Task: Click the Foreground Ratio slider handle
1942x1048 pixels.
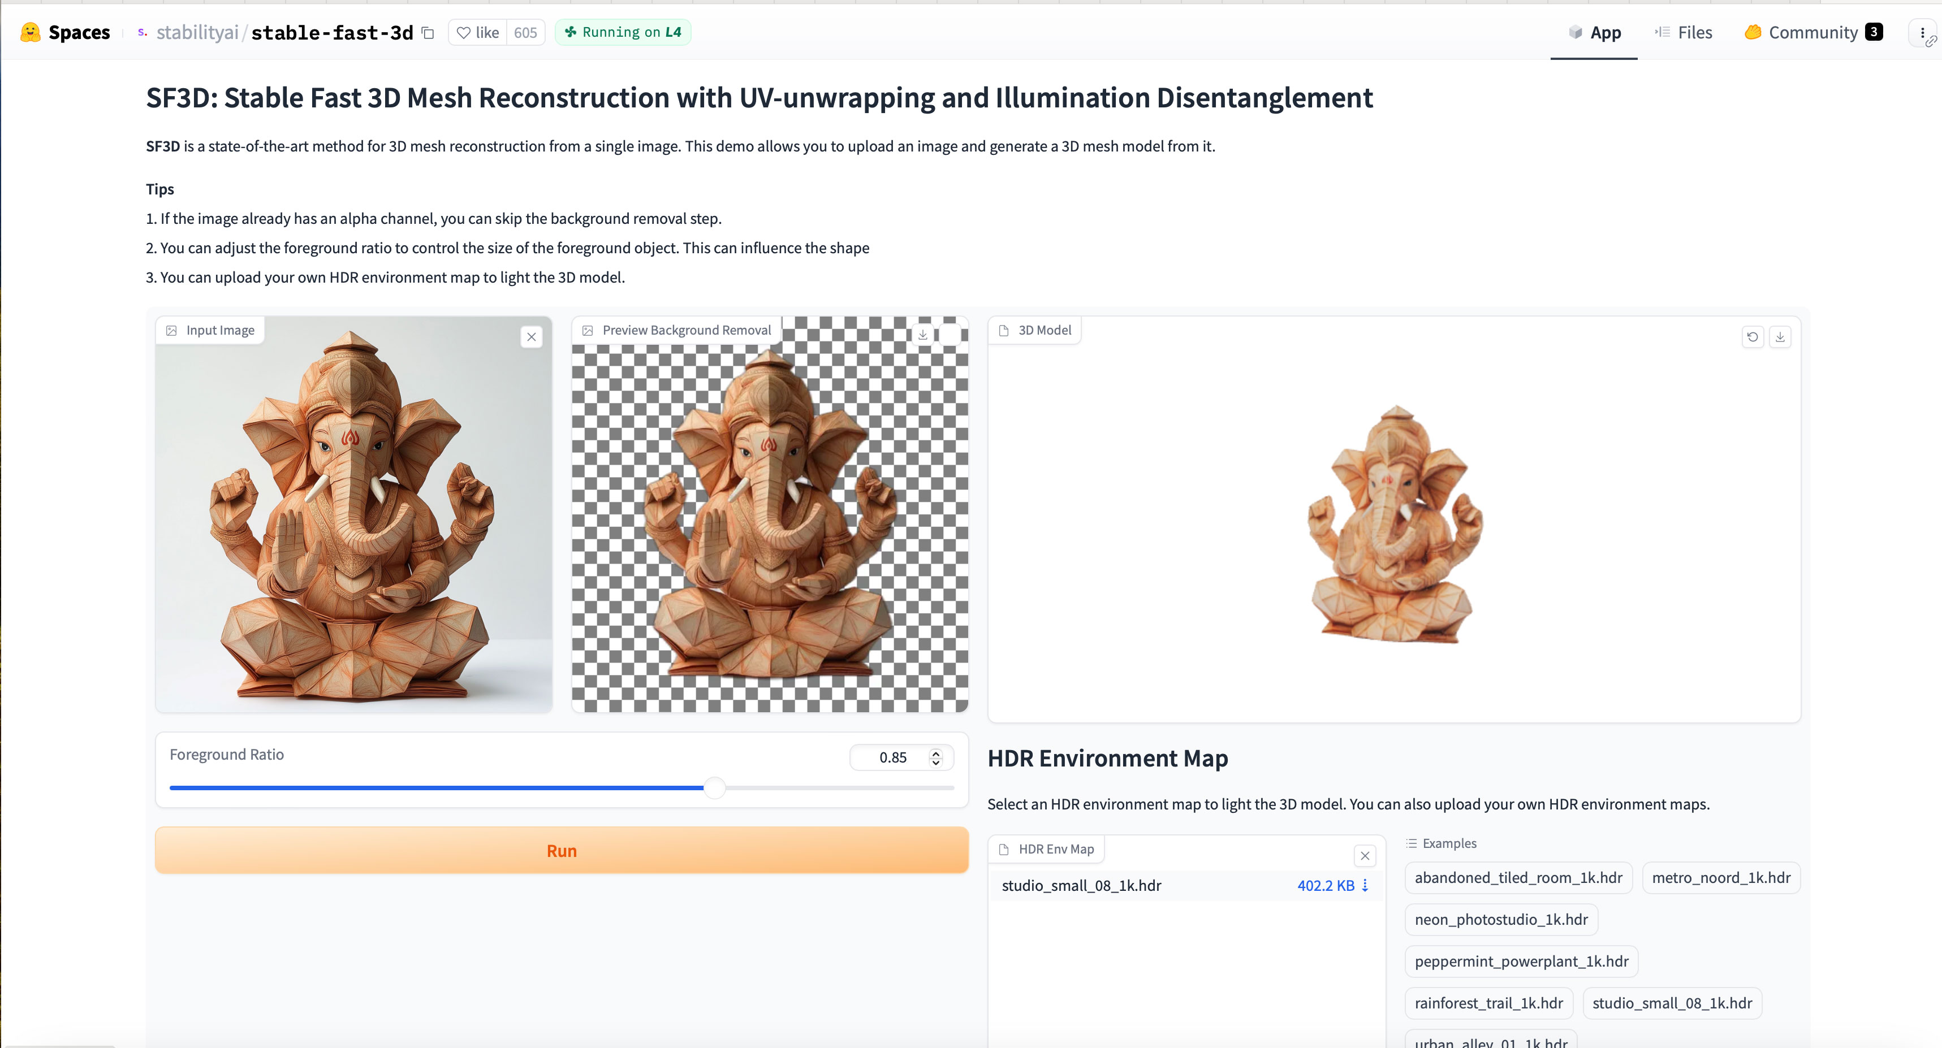Action: 714,788
